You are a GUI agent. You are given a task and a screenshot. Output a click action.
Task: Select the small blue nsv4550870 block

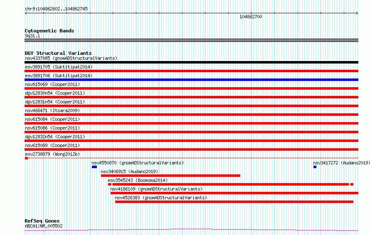tap(94, 167)
